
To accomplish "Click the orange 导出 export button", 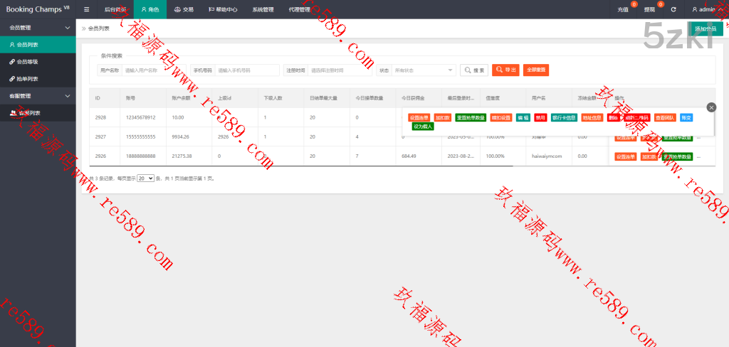I will tap(505, 70).
